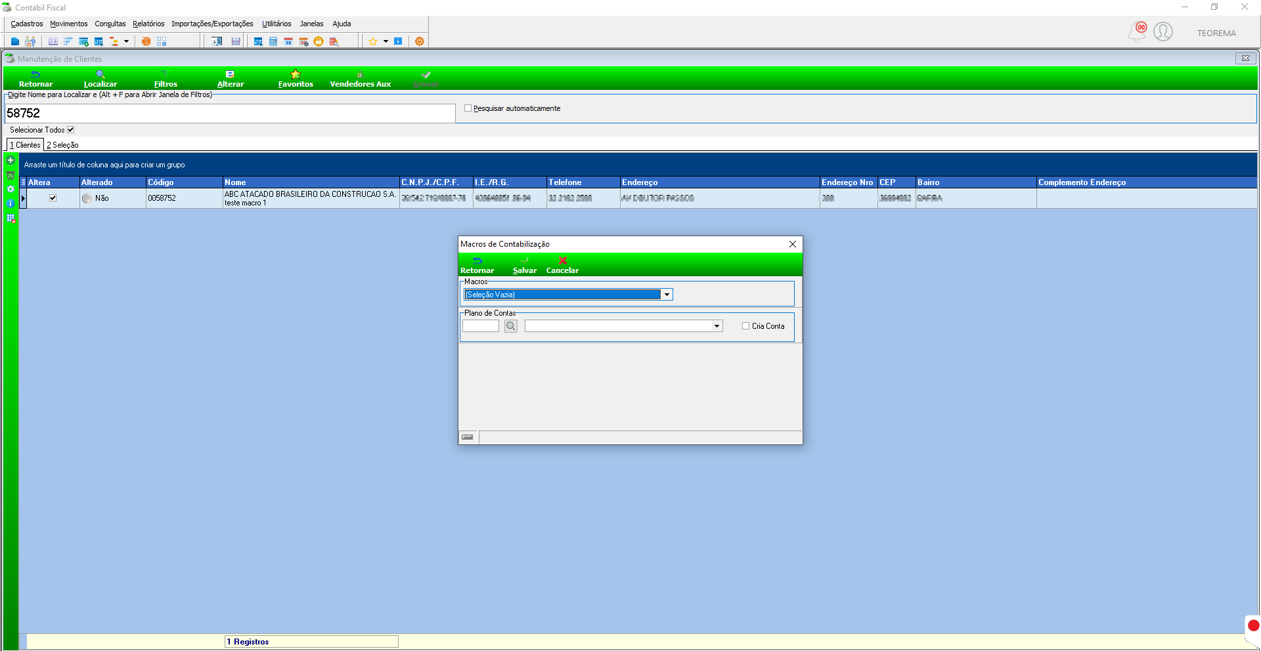
Task: Click the blue info square toolbar icon
Action: coord(398,41)
